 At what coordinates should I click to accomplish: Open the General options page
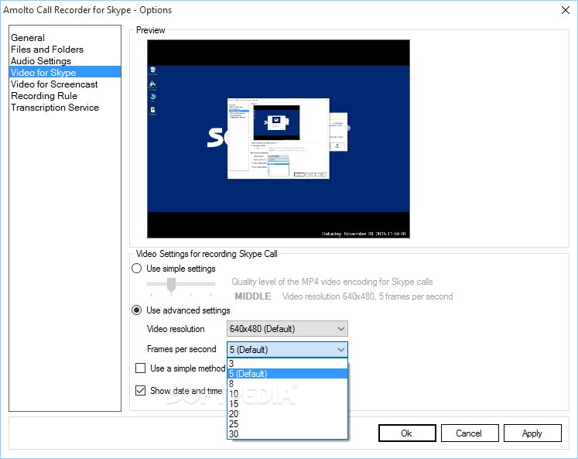click(x=28, y=38)
